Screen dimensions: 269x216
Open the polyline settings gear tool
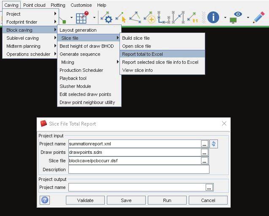point(108,18)
